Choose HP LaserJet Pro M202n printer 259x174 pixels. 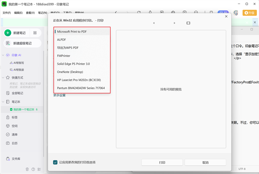[82, 80]
